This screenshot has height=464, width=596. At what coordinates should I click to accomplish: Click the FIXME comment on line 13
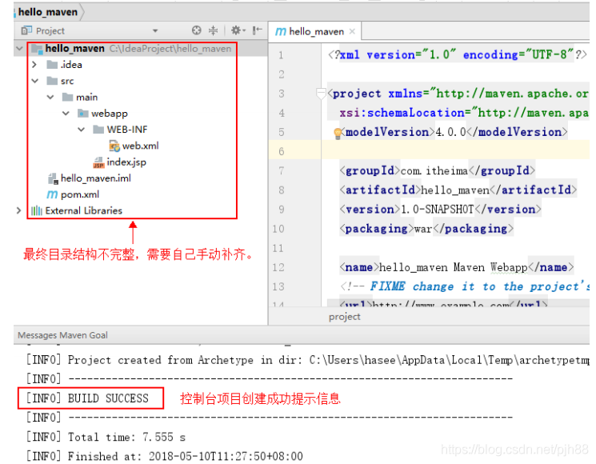[x=465, y=286]
